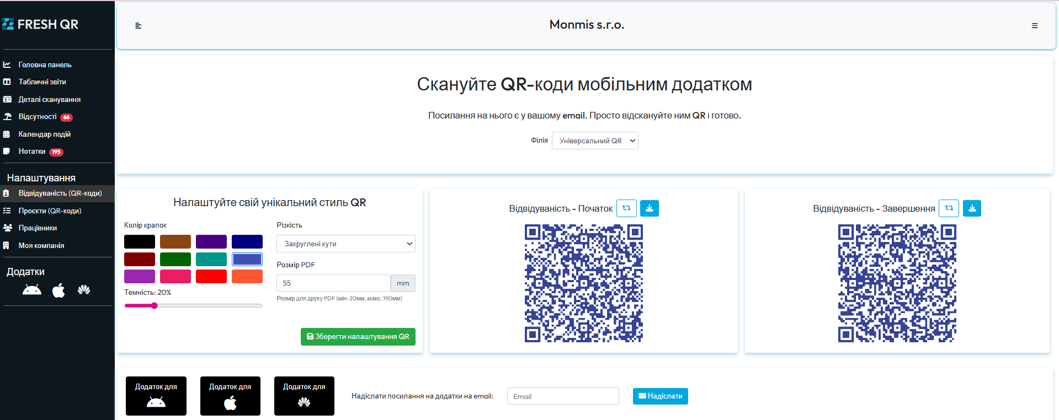This screenshot has width=1059, height=420.
Task: Regenerate the Відвідуваність - Початок QR code
Action: 626,208
